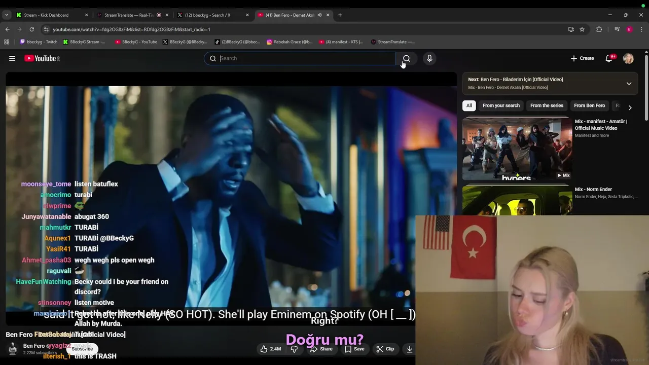Open the YouTube account avatar menu
Image resolution: width=649 pixels, height=365 pixels.
click(628, 58)
